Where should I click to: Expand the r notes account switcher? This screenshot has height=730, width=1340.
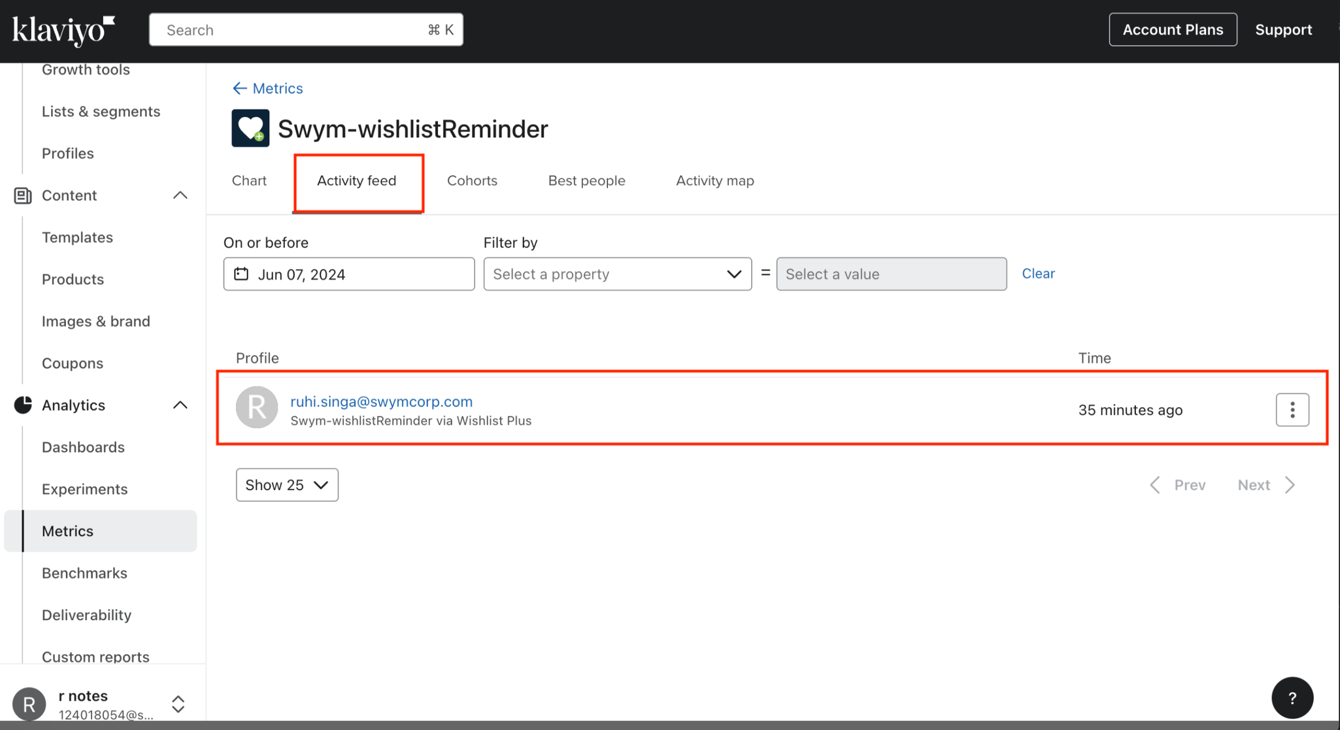178,704
